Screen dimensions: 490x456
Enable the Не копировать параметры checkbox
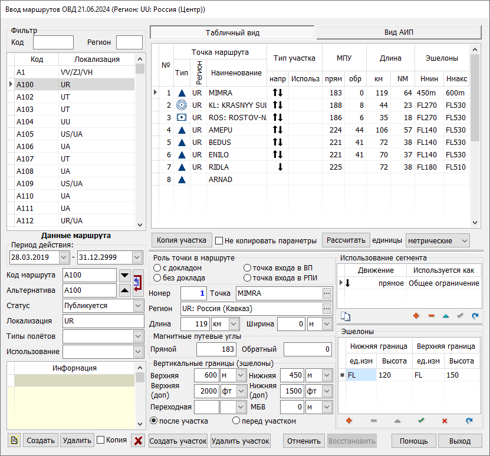point(219,240)
